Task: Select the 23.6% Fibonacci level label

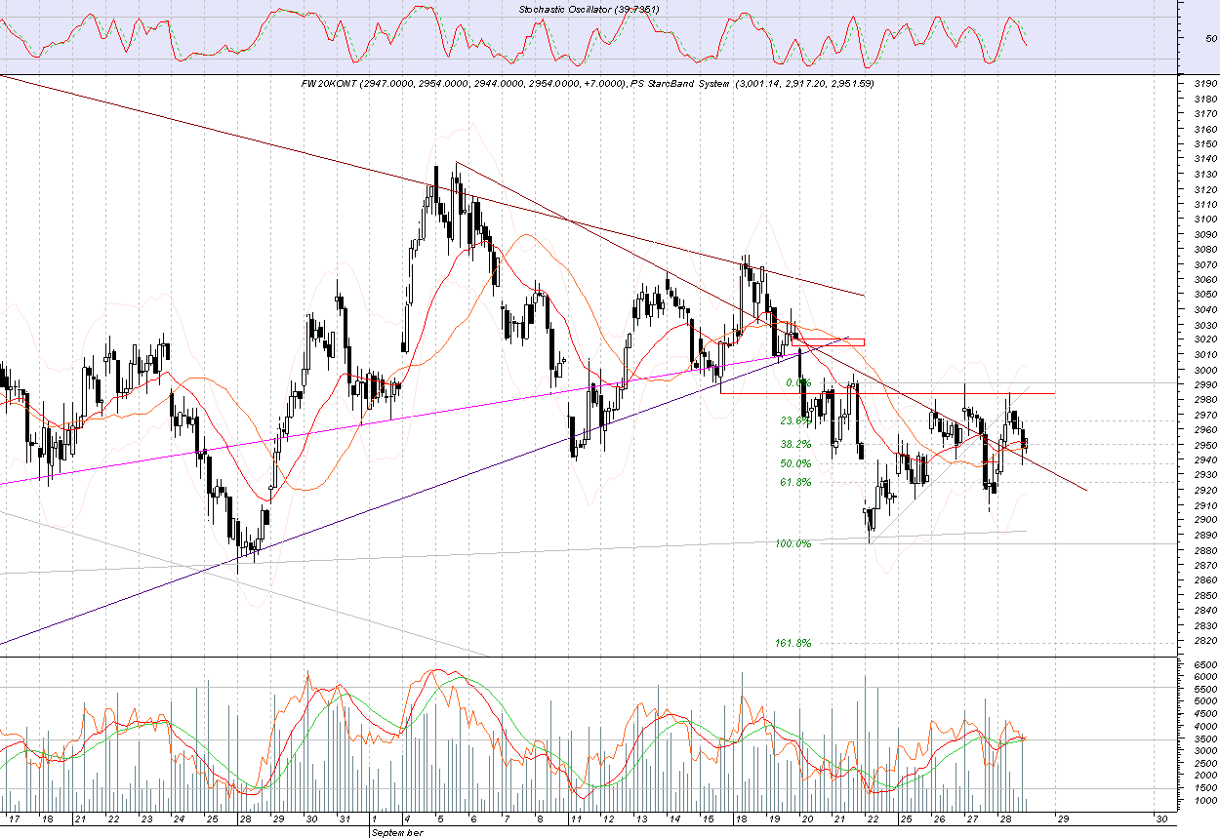Action: 796,421
